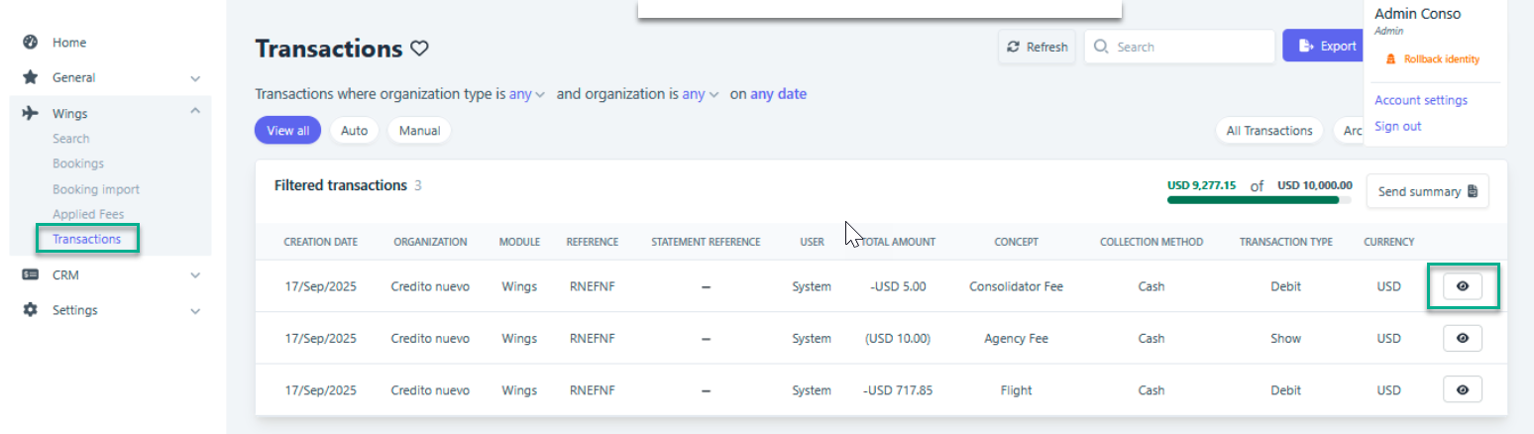The image size is (1534, 434).
Task: Click the CRM card icon
Action: [x=30, y=274]
